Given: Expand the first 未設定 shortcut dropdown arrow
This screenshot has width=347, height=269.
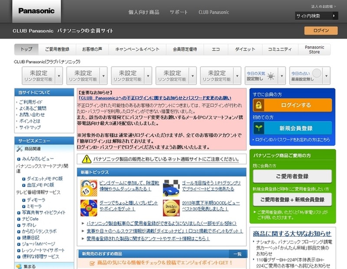Looking at the screenshot, I should pyautogui.click(x=59, y=76).
